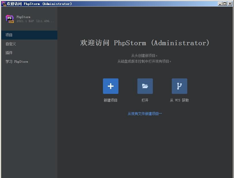Click the PhpStorm product name in sidebar
Viewport: 234px width, 178px height.
point(23,17)
